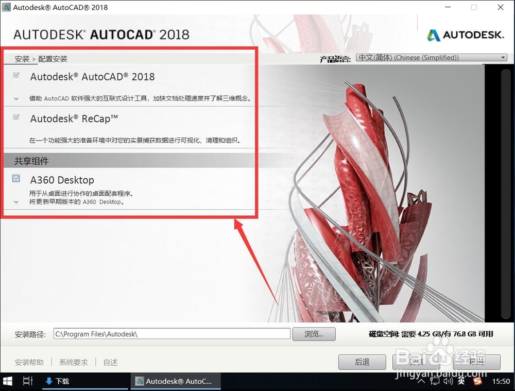Uncheck the Autodesk ReCap component
Viewport: 515px width, 391px height.
[x=15, y=116]
